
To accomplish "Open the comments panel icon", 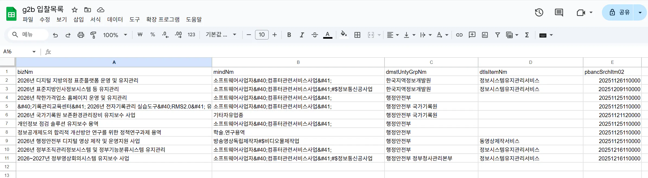I will click(x=559, y=12).
